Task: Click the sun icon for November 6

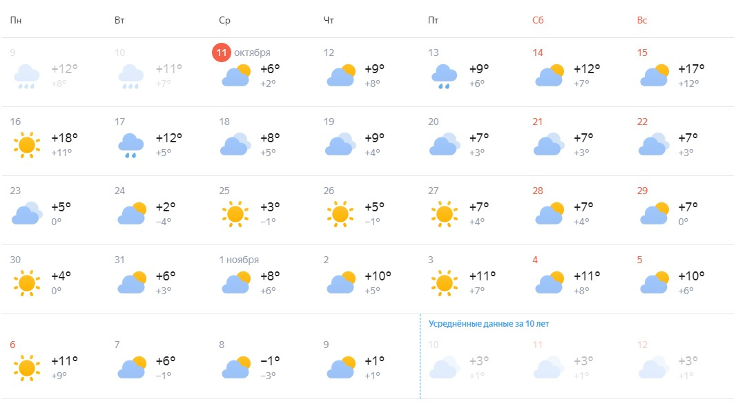Action: tap(27, 368)
